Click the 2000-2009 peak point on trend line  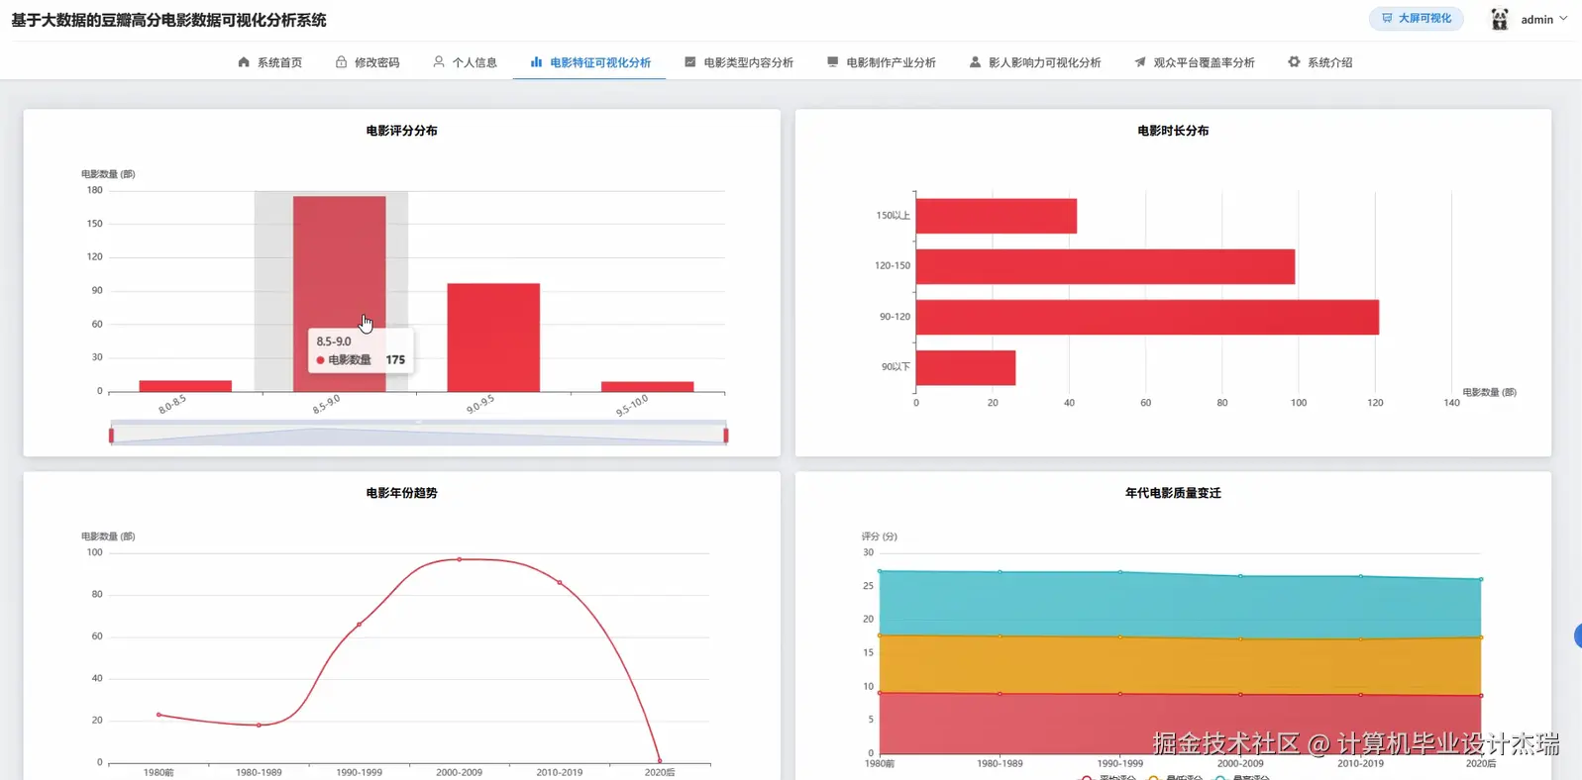[x=459, y=559]
